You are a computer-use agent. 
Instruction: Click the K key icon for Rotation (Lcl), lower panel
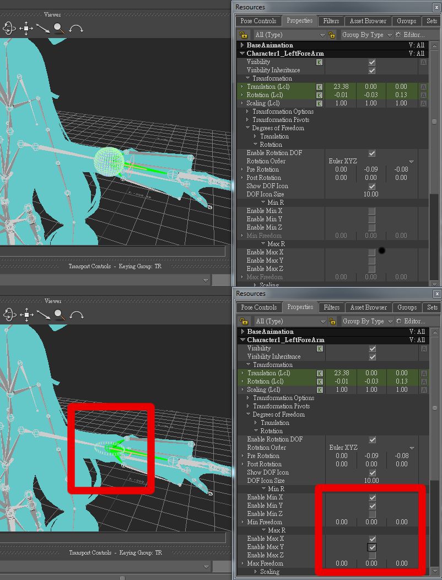click(x=320, y=381)
